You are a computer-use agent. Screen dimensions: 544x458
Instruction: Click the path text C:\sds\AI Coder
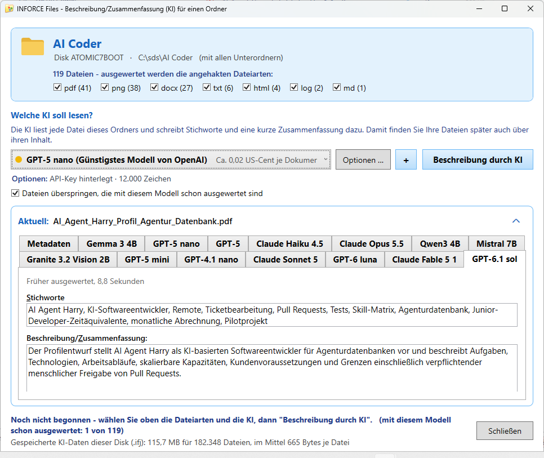[x=165, y=57]
